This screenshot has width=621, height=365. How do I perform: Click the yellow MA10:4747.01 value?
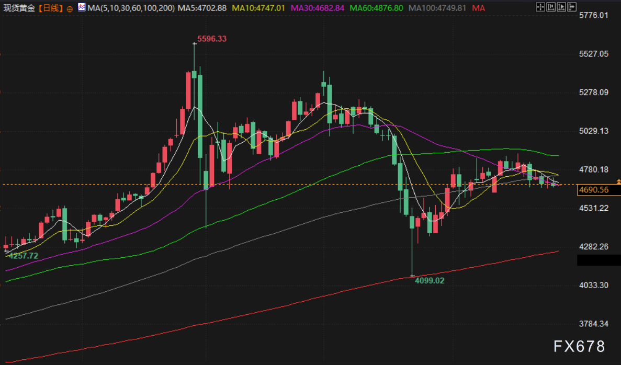click(258, 8)
